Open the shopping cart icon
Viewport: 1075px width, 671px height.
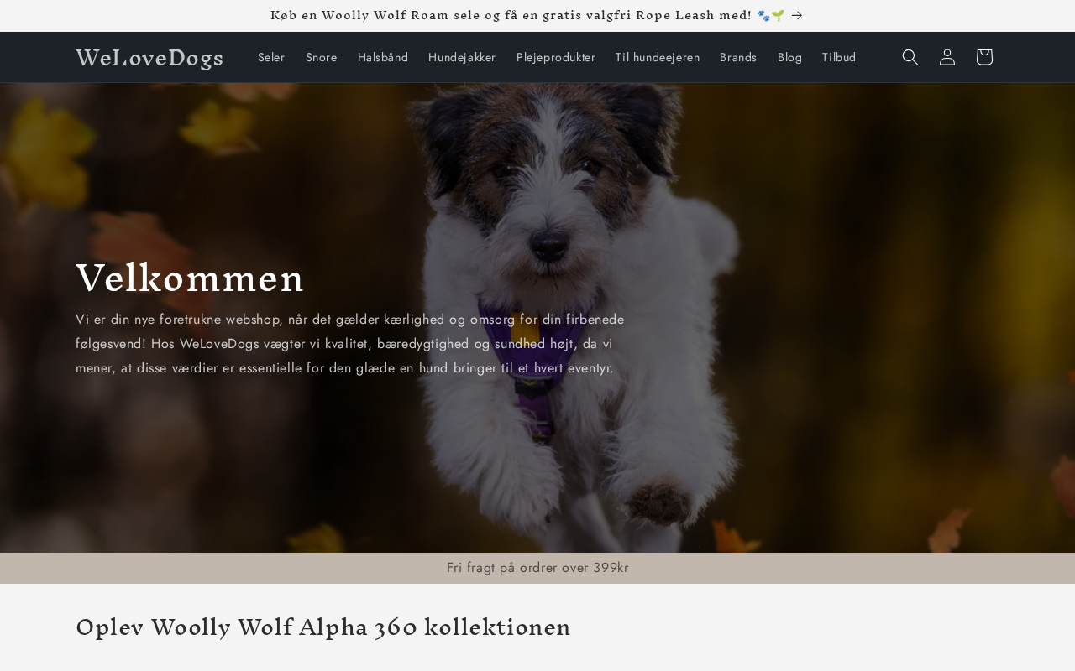984,57
